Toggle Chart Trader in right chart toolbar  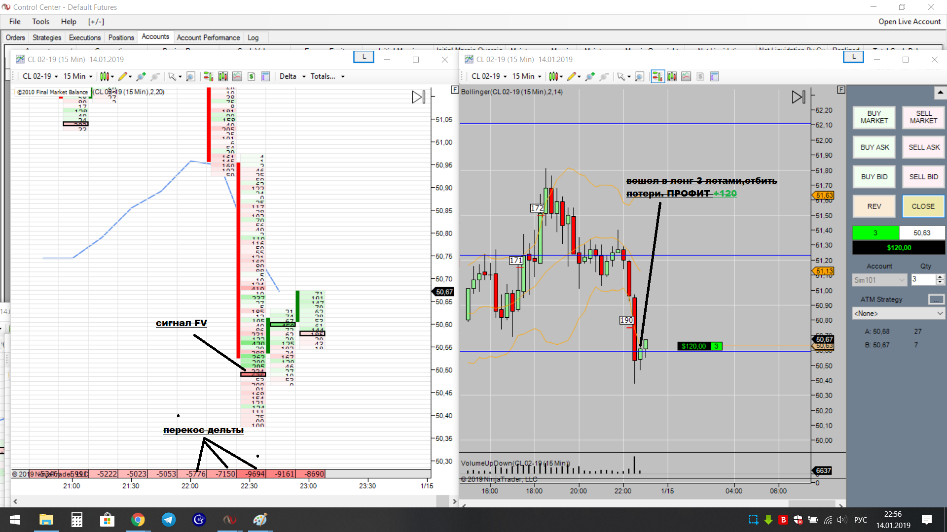click(657, 76)
